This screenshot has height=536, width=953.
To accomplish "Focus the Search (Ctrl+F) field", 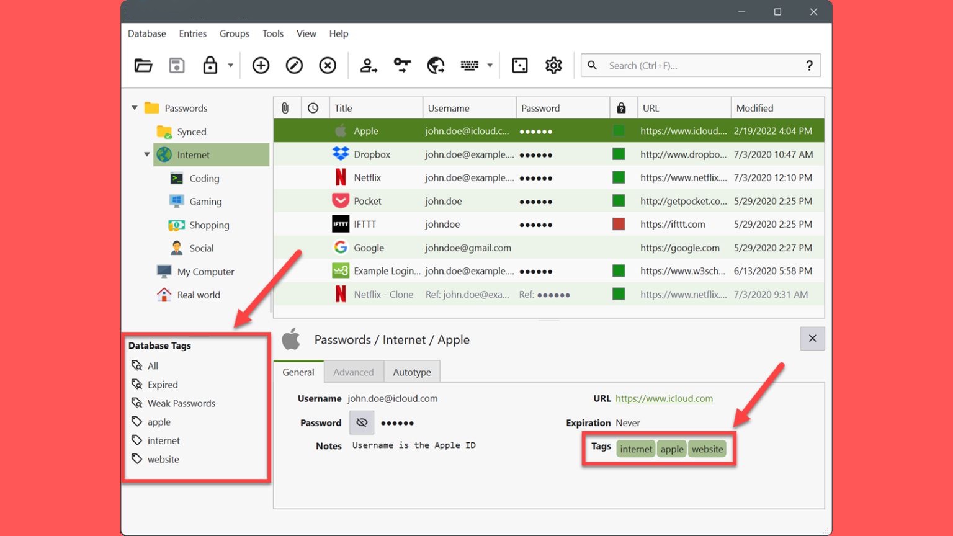I will click(x=701, y=65).
